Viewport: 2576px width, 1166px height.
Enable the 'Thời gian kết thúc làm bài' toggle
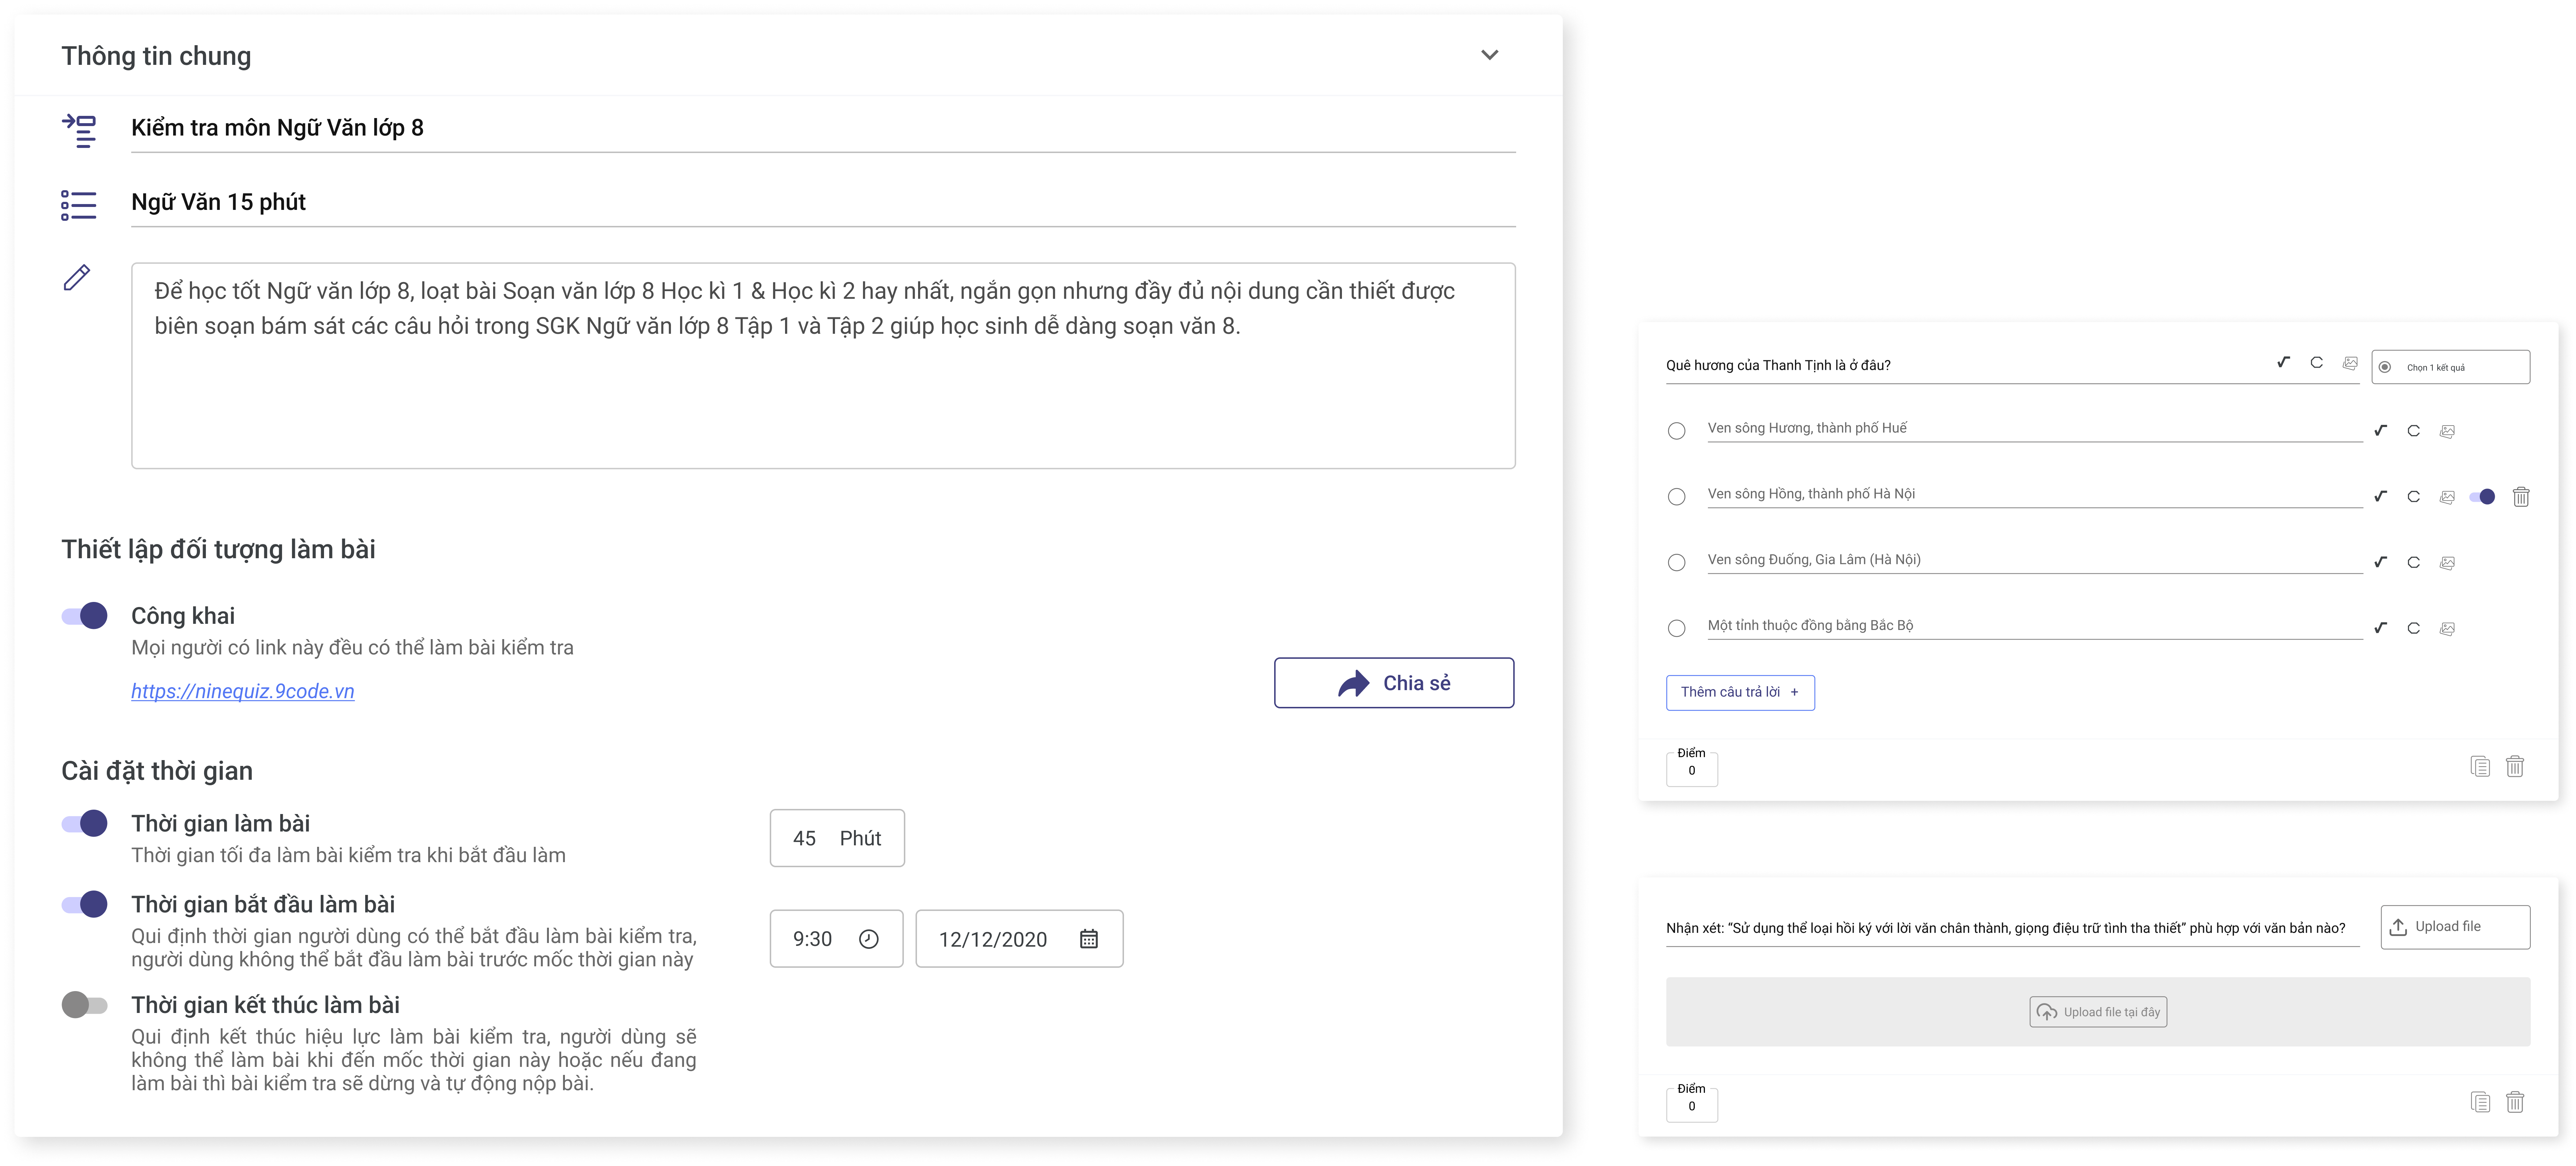[85, 1005]
